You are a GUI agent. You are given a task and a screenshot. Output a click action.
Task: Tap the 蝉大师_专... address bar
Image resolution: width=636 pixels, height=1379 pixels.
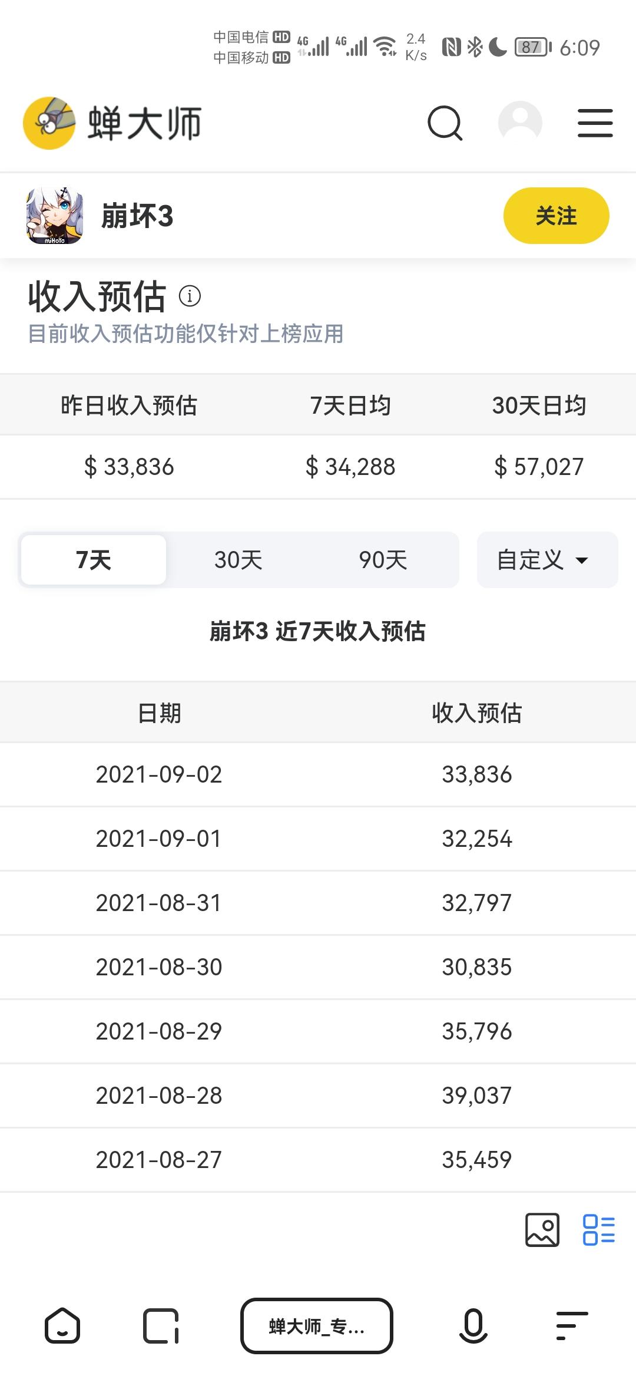317,1326
